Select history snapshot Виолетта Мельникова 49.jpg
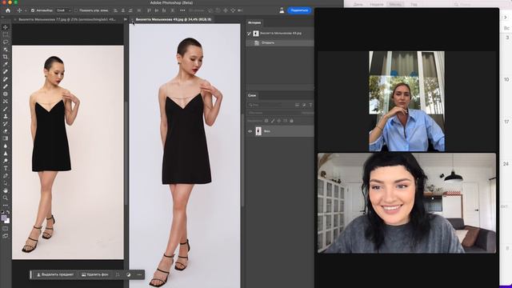 (280, 34)
